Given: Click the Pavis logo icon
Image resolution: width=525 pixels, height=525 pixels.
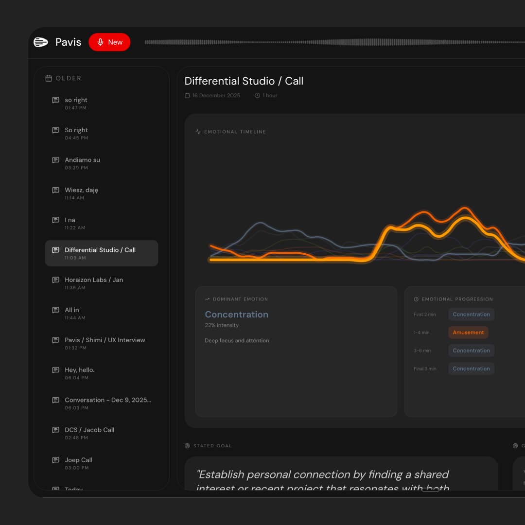Looking at the screenshot, I should 40,42.
